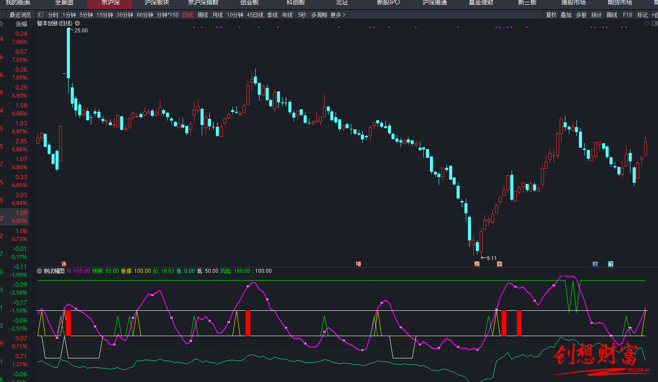658x382 pixels.
Task: Open 测试幅图 indicator dropdown arrow
Action: click(39, 271)
